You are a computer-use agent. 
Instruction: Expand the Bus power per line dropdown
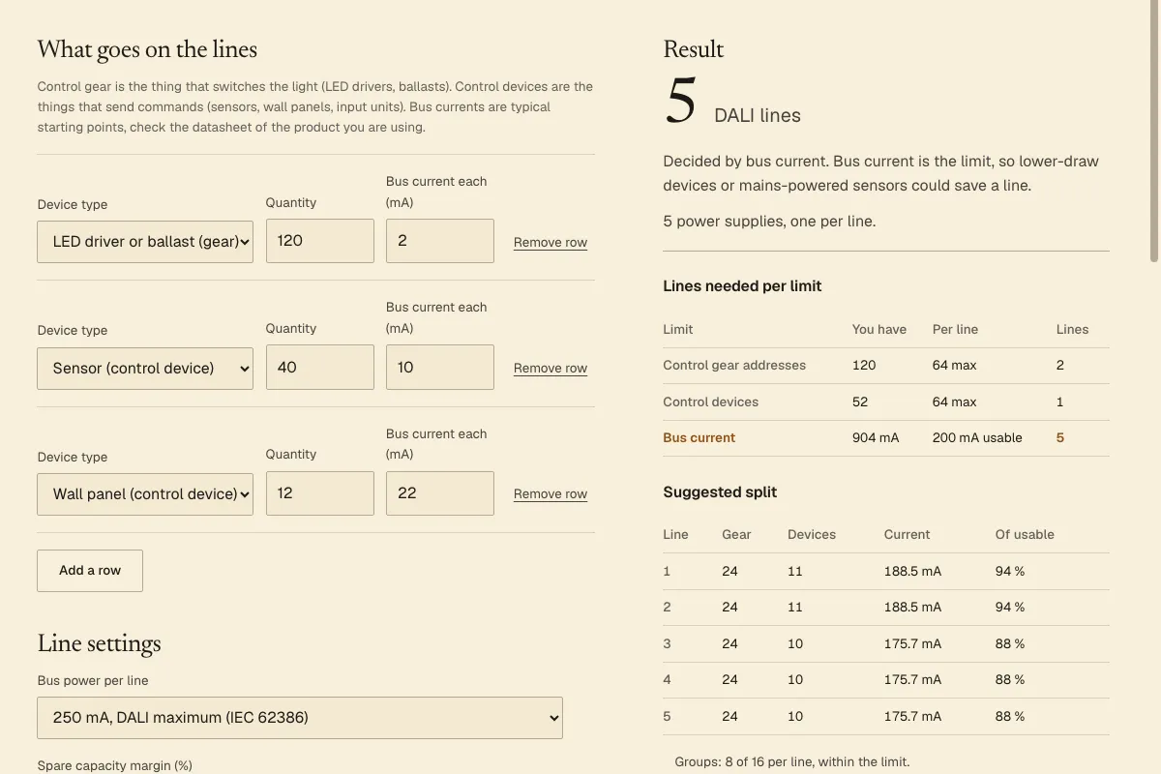(300, 718)
